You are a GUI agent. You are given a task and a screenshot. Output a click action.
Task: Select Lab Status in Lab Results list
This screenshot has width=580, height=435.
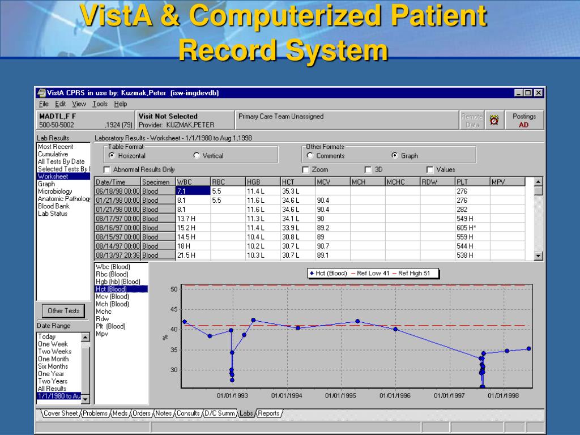[53, 214]
